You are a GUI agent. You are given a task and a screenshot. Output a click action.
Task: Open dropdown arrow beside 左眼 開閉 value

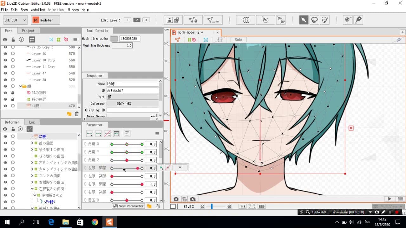coord(180,168)
